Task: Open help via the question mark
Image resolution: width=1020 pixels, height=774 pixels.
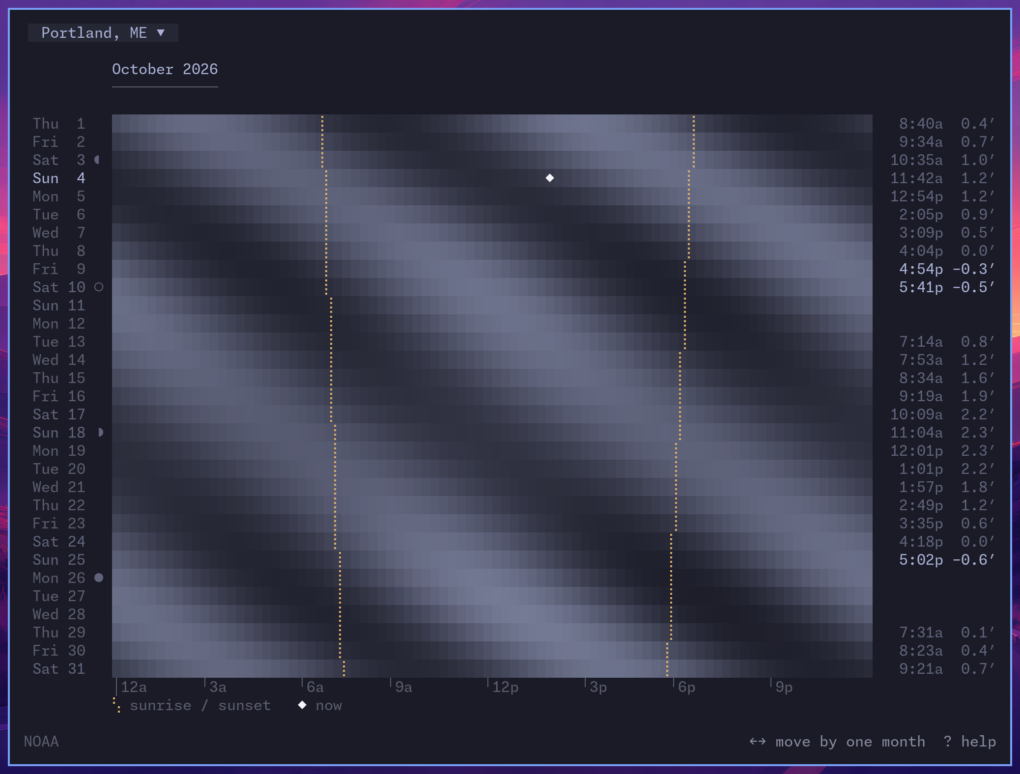Action: pos(948,741)
